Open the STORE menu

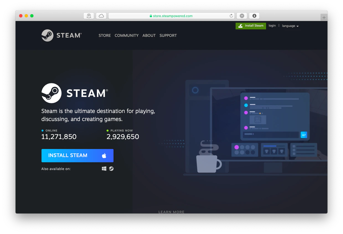(x=105, y=35)
